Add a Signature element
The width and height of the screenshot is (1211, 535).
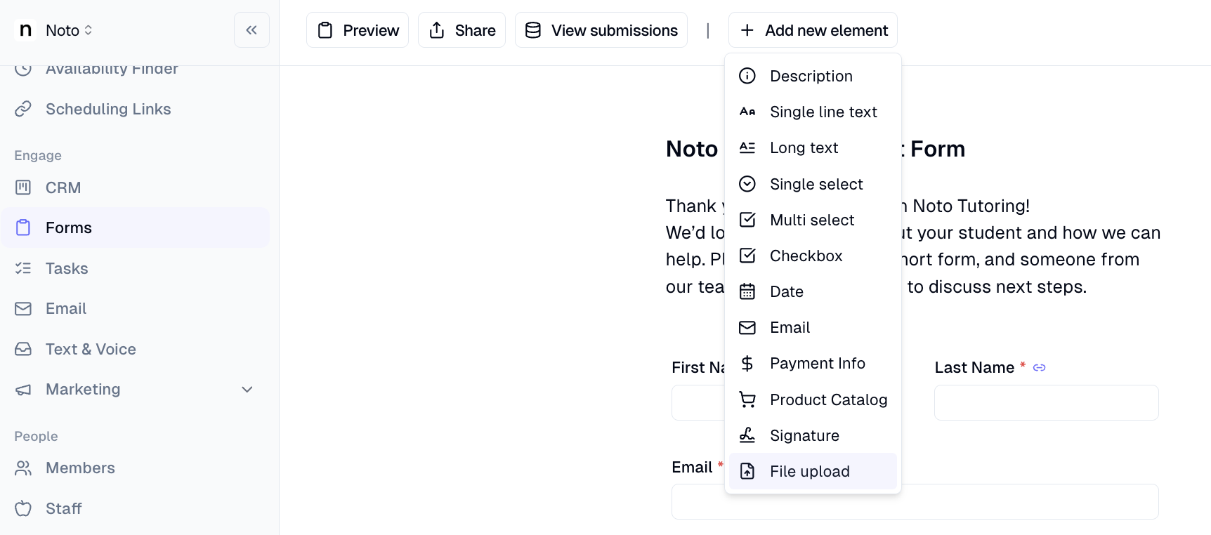(x=813, y=435)
